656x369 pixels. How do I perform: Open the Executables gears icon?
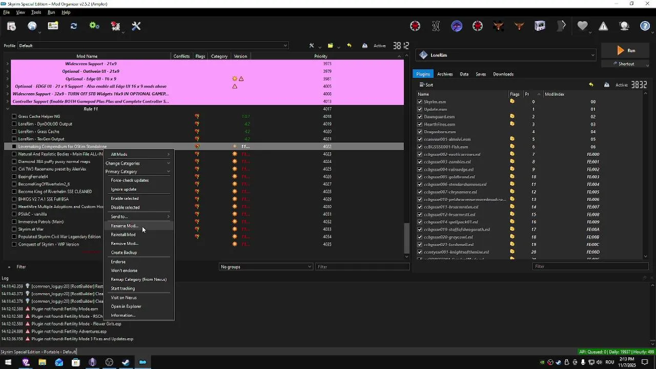pyautogui.click(x=94, y=26)
